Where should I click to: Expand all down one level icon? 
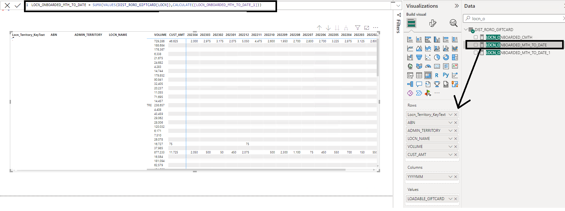(x=346, y=28)
